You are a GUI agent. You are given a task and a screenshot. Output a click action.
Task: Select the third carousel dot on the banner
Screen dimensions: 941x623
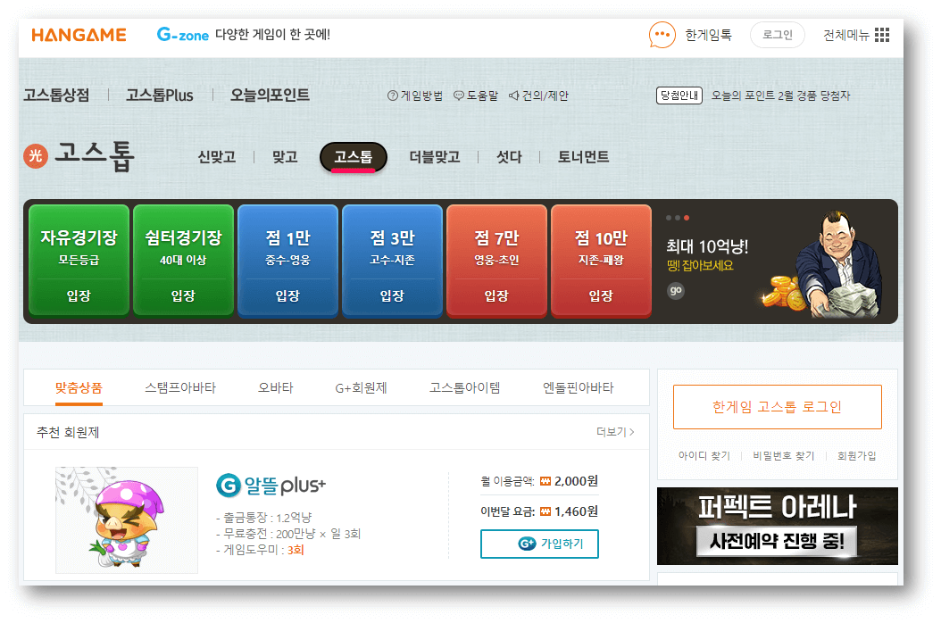tap(687, 217)
